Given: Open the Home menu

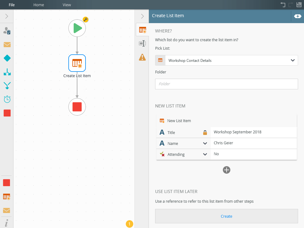Looking at the screenshot, I should point(39,5).
